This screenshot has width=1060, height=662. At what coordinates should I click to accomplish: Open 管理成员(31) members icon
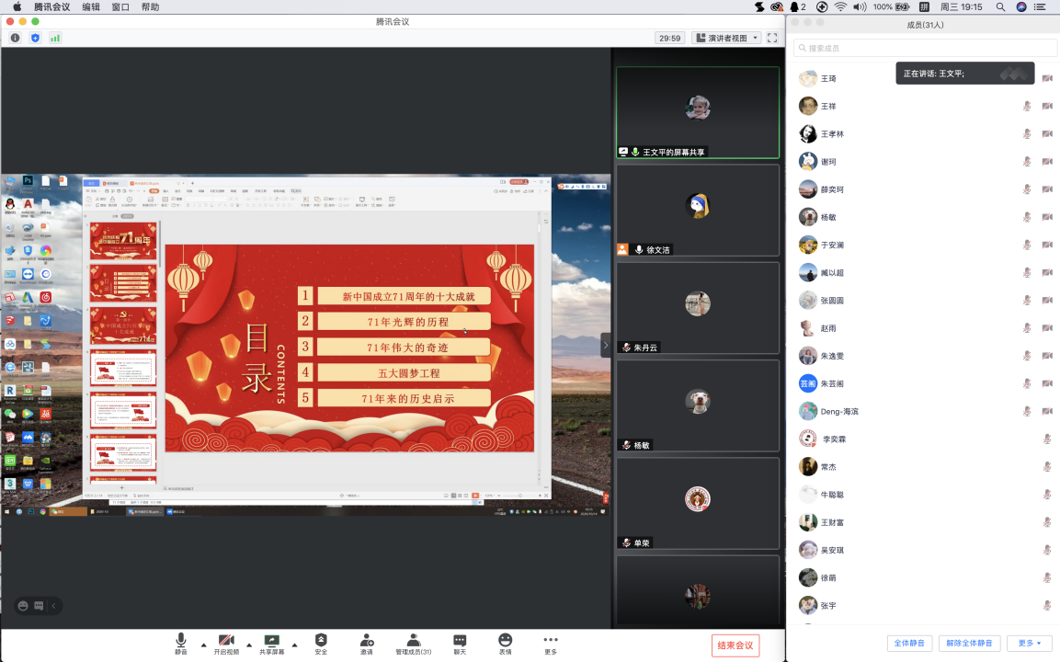[x=413, y=640]
